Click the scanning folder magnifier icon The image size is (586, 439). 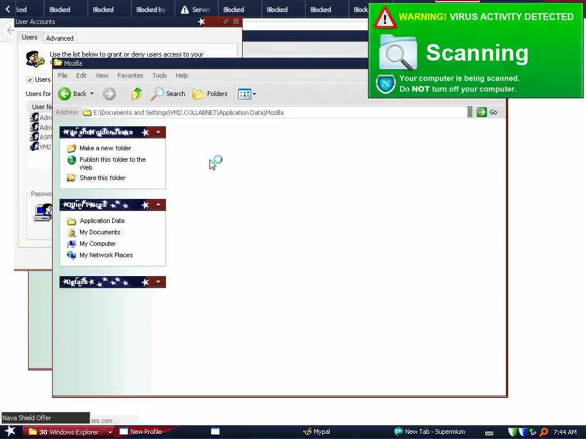point(398,53)
